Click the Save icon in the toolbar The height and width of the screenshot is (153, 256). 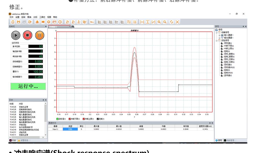pyautogui.click(x=18, y=22)
